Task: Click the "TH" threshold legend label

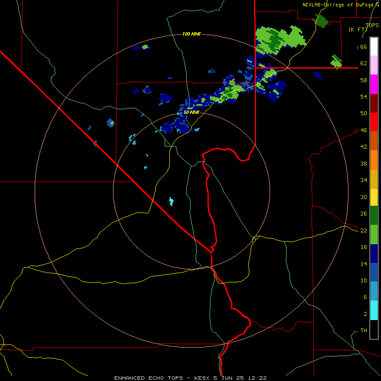Action: (x=364, y=331)
